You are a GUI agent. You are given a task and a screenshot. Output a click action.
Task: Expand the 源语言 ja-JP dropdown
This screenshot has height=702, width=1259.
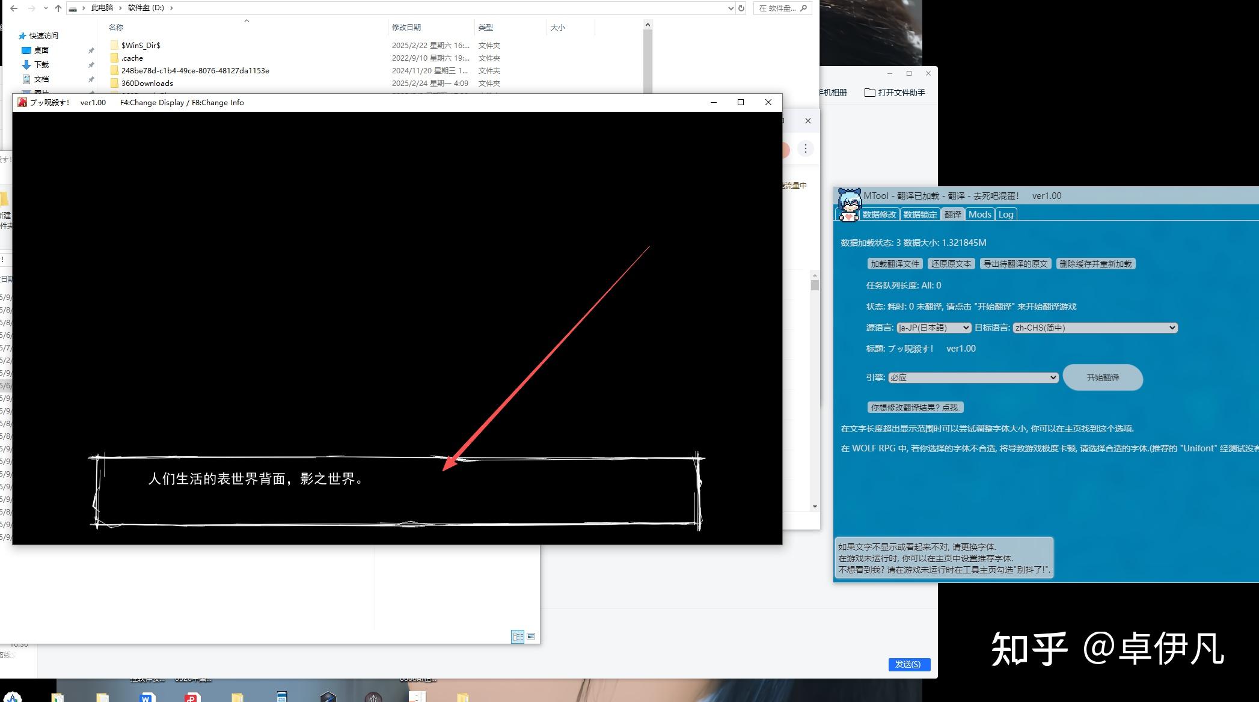[934, 328]
